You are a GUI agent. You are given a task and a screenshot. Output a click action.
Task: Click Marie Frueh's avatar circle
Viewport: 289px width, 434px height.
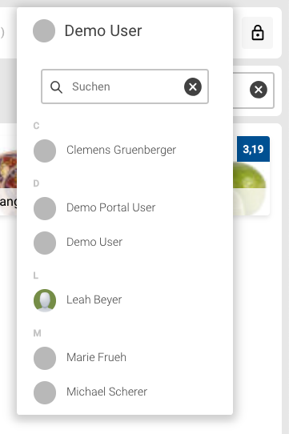click(45, 358)
